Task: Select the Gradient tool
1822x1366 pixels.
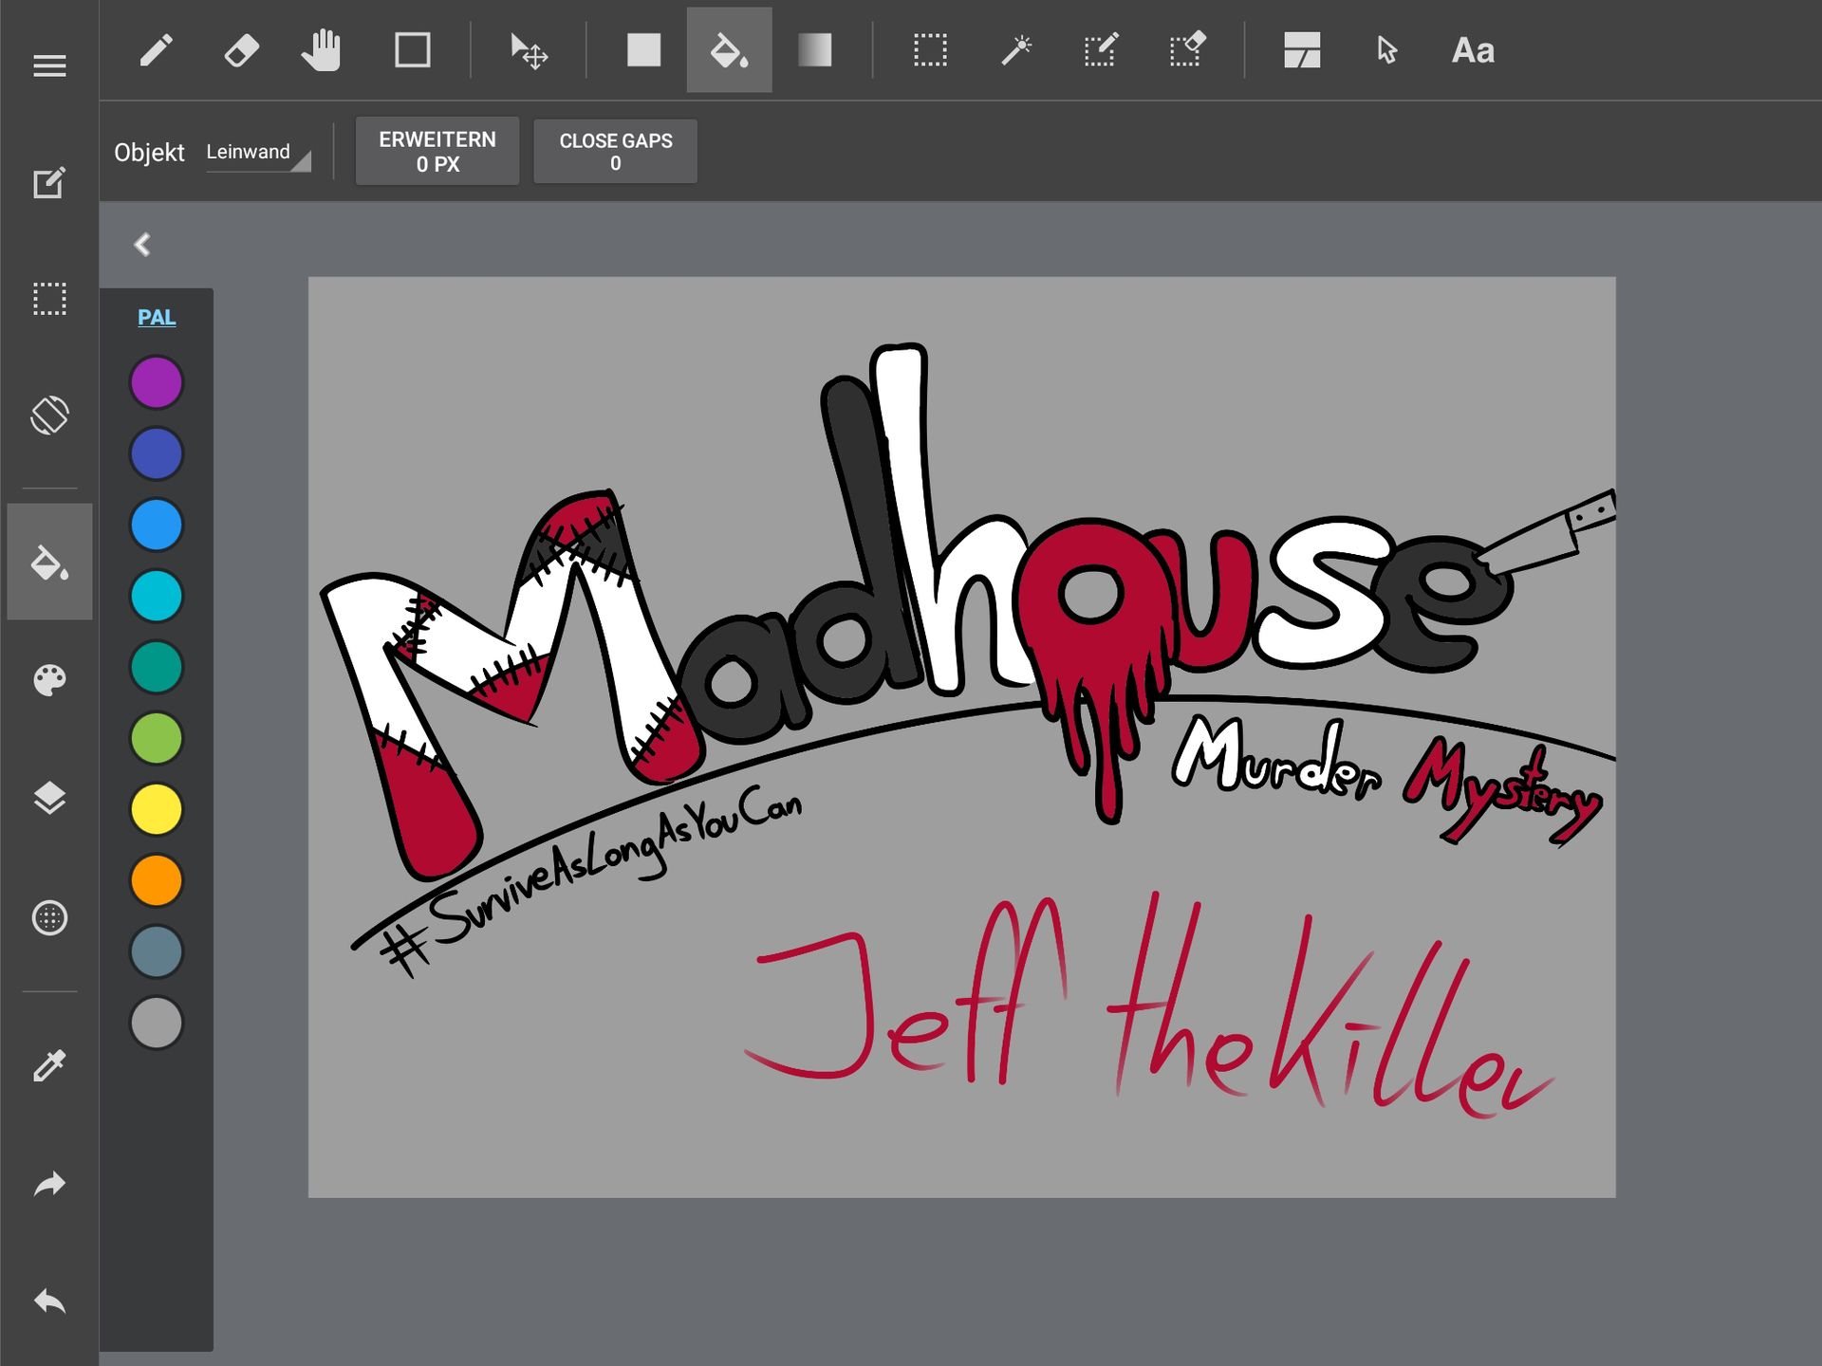Action: tap(814, 50)
